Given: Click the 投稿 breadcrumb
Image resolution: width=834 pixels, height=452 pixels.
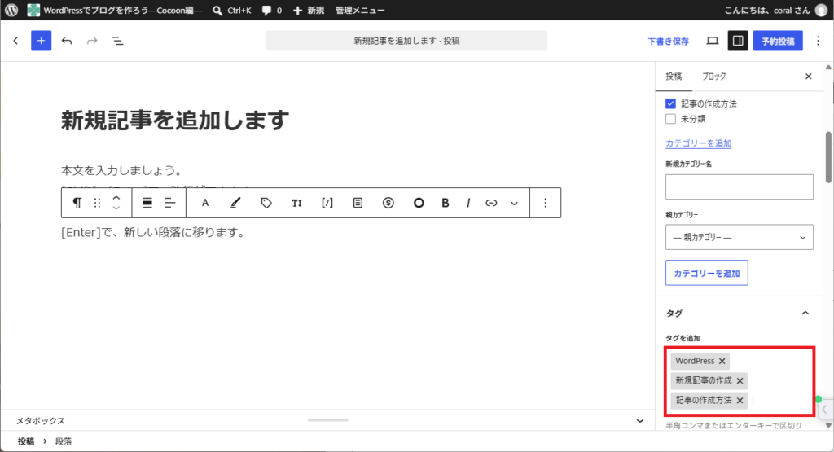Looking at the screenshot, I should pyautogui.click(x=26, y=441).
